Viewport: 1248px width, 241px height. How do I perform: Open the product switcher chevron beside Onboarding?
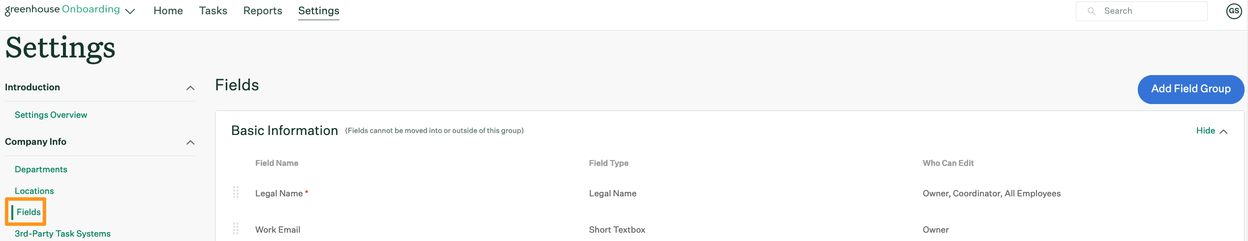(x=130, y=11)
